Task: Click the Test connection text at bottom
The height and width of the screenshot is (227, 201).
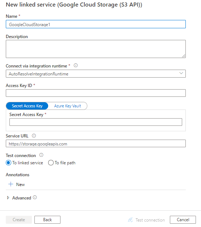Action: [150, 220]
